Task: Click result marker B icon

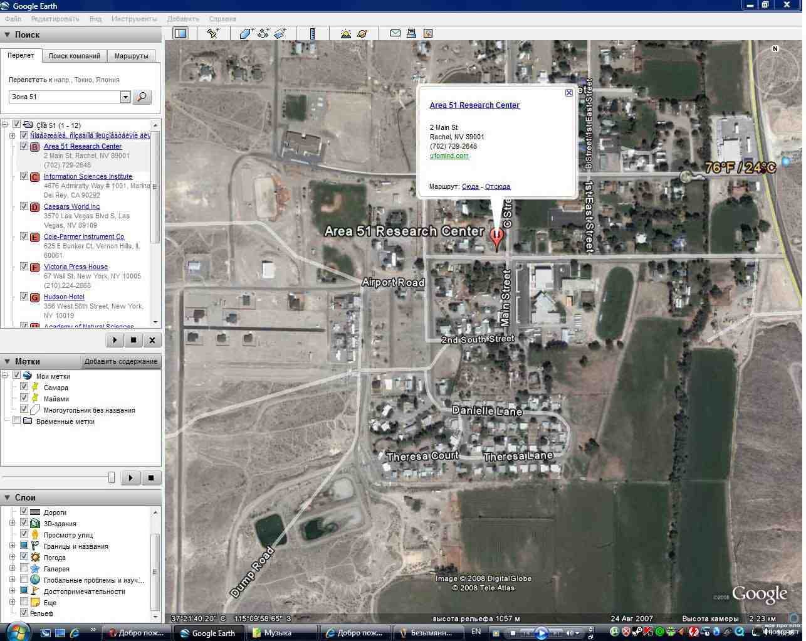Action: [x=35, y=147]
